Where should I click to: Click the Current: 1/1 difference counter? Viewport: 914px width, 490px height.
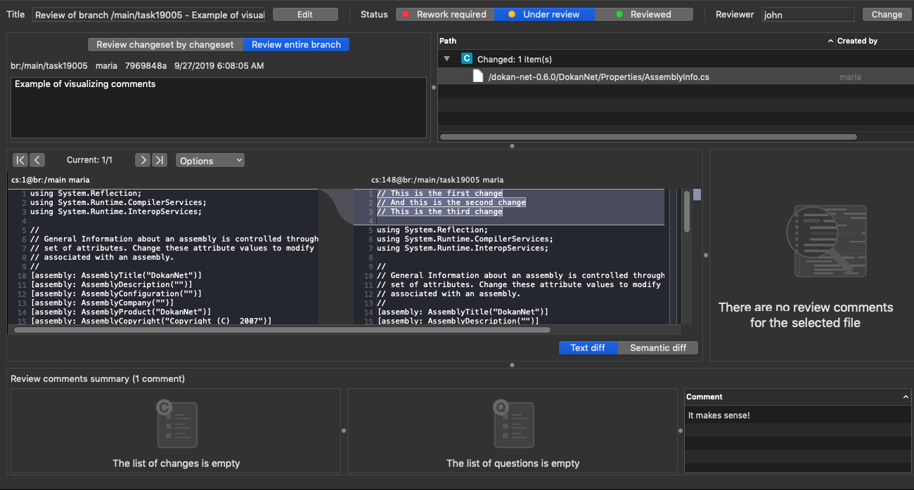click(89, 160)
